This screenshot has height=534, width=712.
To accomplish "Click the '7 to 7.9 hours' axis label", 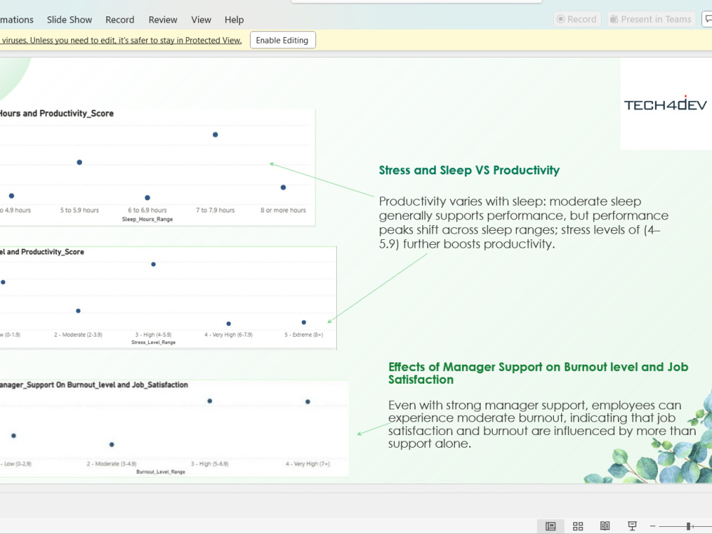I will (x=215, y=210).
